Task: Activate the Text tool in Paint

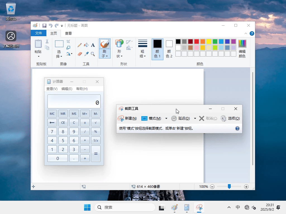Action: pyautogui.click(x=93, y=45)
